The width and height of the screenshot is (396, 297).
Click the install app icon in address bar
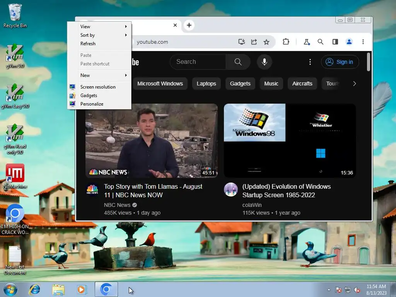pos(242,42)
